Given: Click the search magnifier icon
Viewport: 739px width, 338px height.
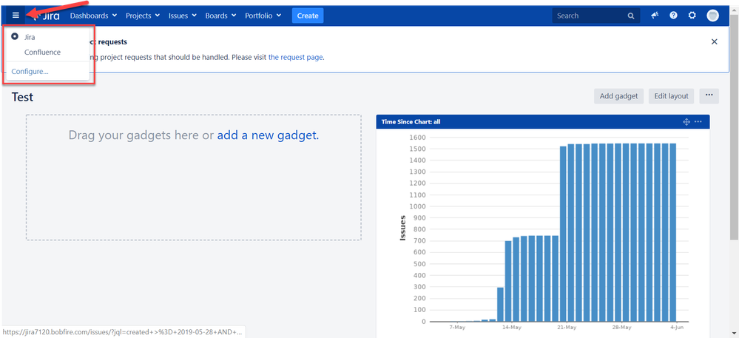Looking at the screenshot, I should pyautogui.click(x=630, y=16).
